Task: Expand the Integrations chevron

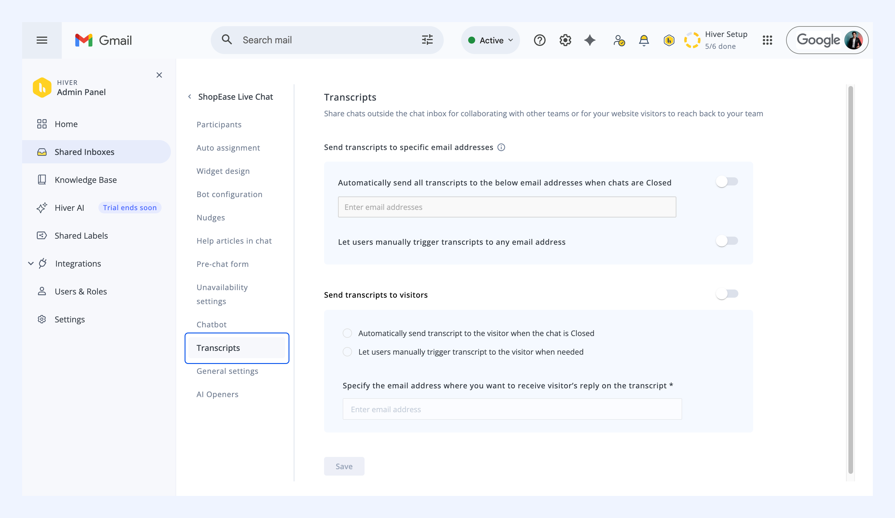Action: click(x=31, y=263)
